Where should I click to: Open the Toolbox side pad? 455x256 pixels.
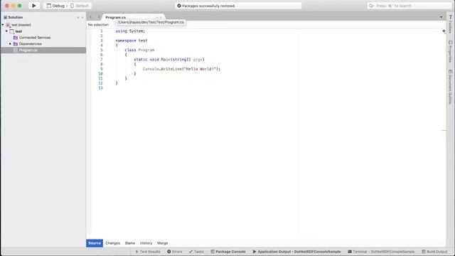pyautogui.click(x=450, y=25)
